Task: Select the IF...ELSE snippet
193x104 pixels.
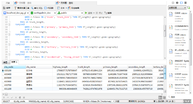Action: click(x=178, y=53)
